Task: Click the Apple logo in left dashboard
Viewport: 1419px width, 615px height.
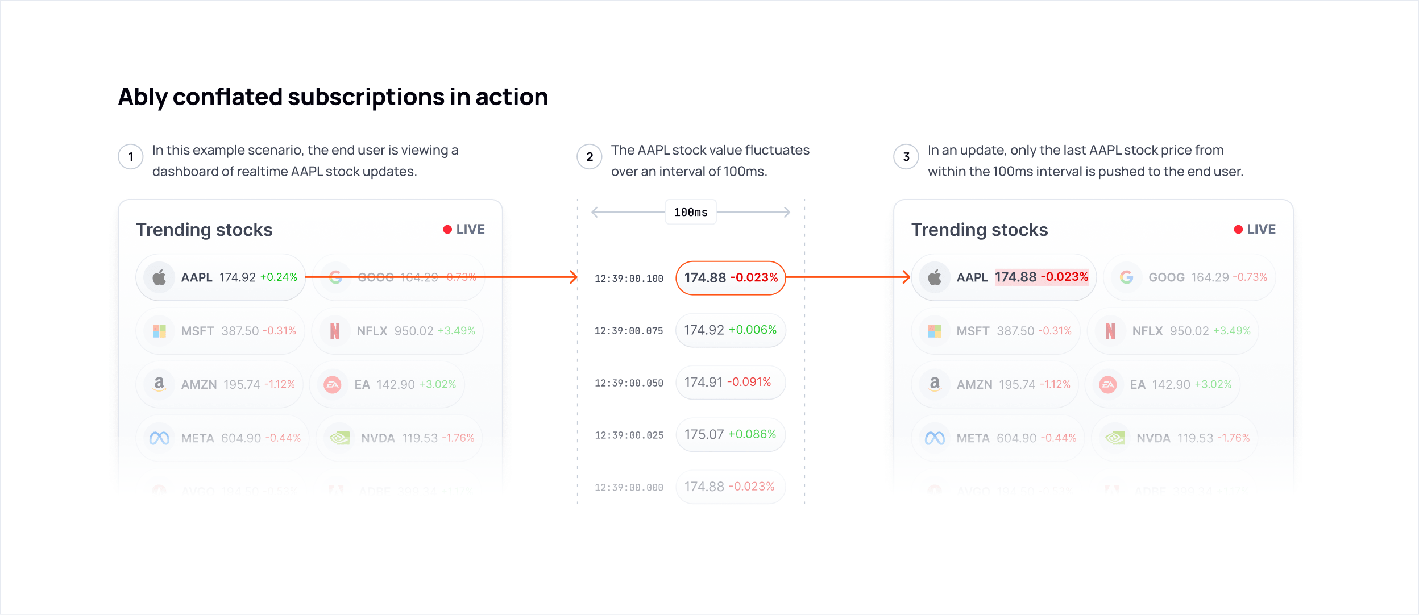Action: coord(159,277)
